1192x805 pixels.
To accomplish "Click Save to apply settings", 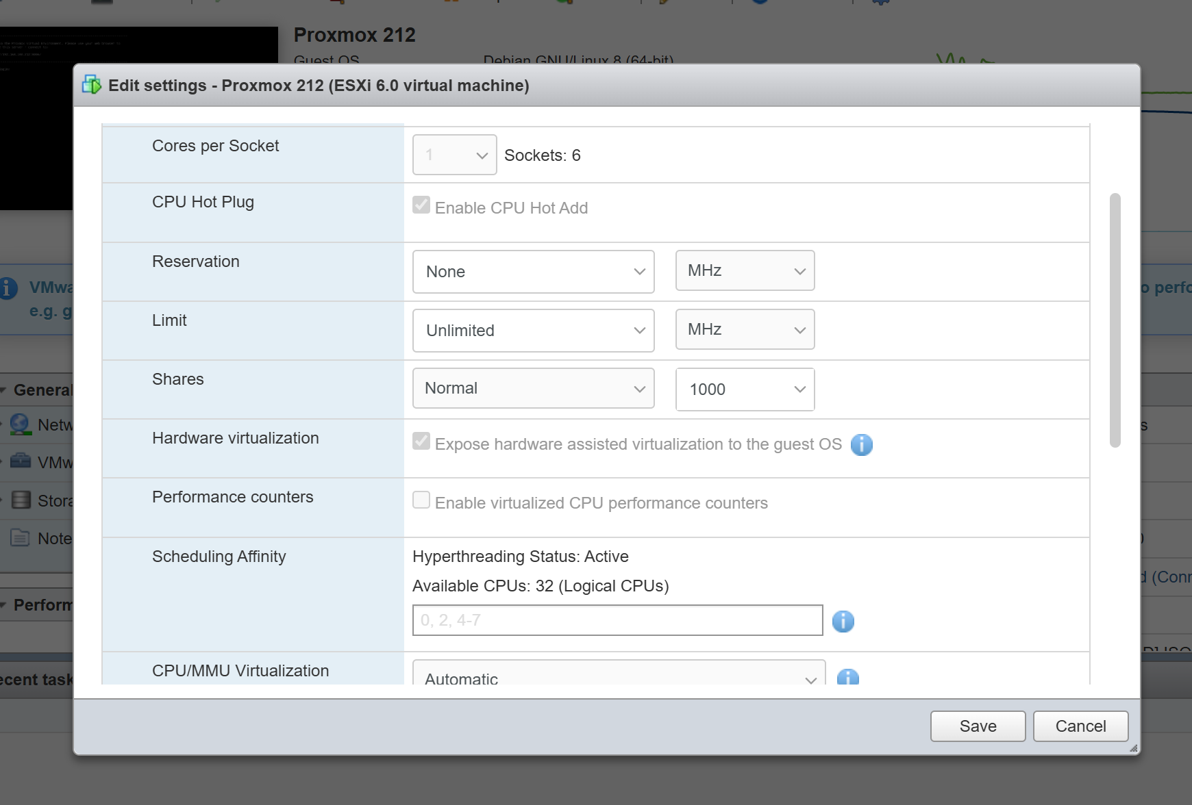I will point(978,726).
